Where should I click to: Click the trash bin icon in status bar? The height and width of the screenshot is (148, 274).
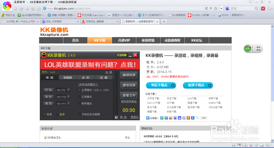coord(251,145)
